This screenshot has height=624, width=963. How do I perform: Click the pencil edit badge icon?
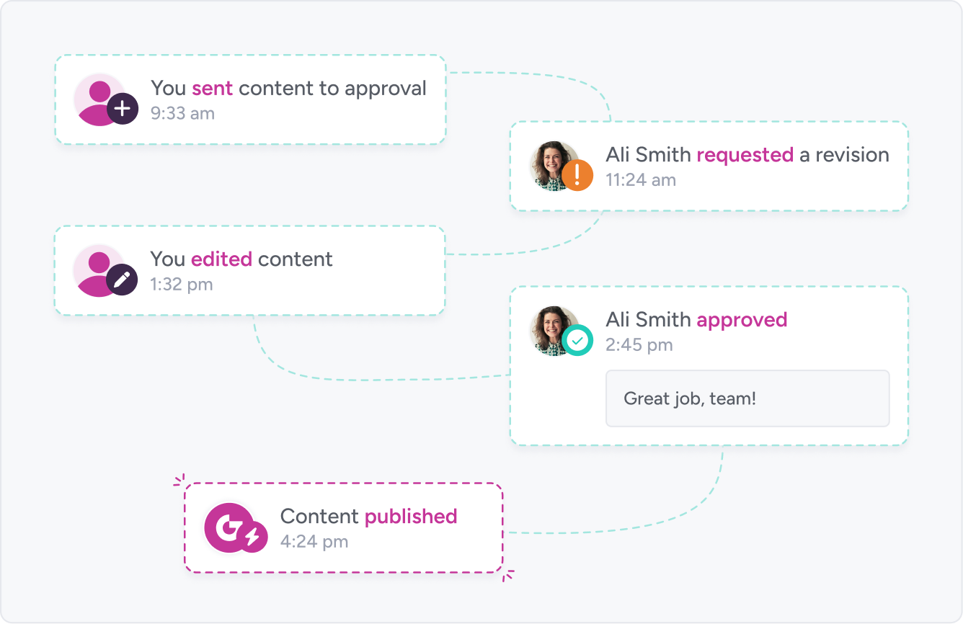[122, 280]
